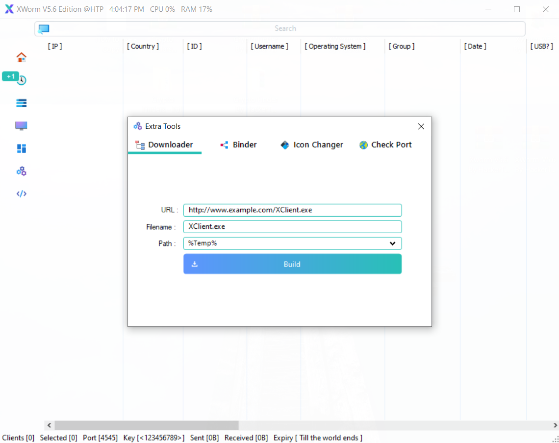Click the gears icon in the left sidebar
Viewport: 559px width, 443px height.
pyautogui.click(x=21, y=171)
